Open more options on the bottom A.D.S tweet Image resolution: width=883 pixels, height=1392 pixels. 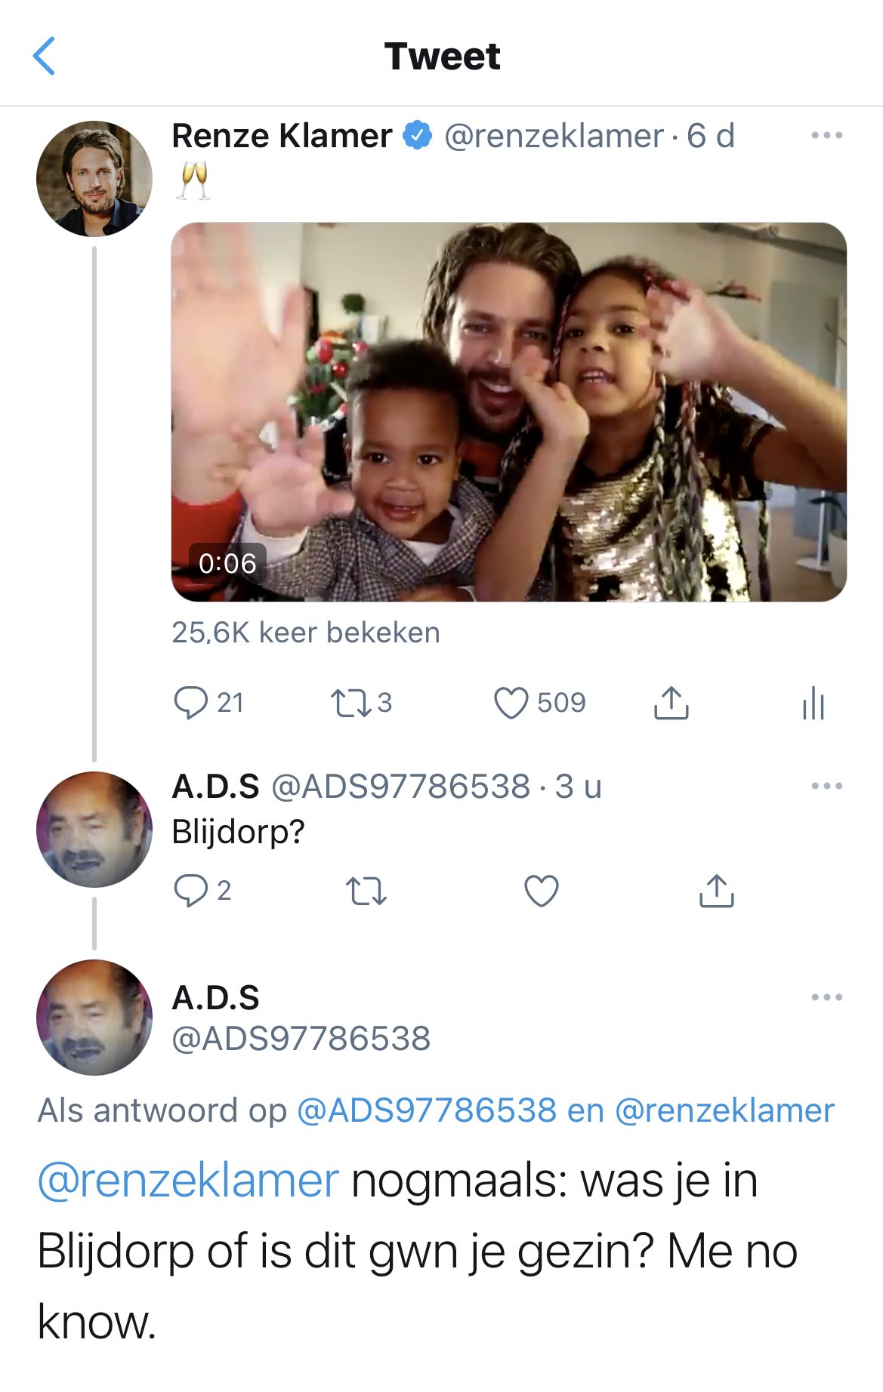click(826, 997)
